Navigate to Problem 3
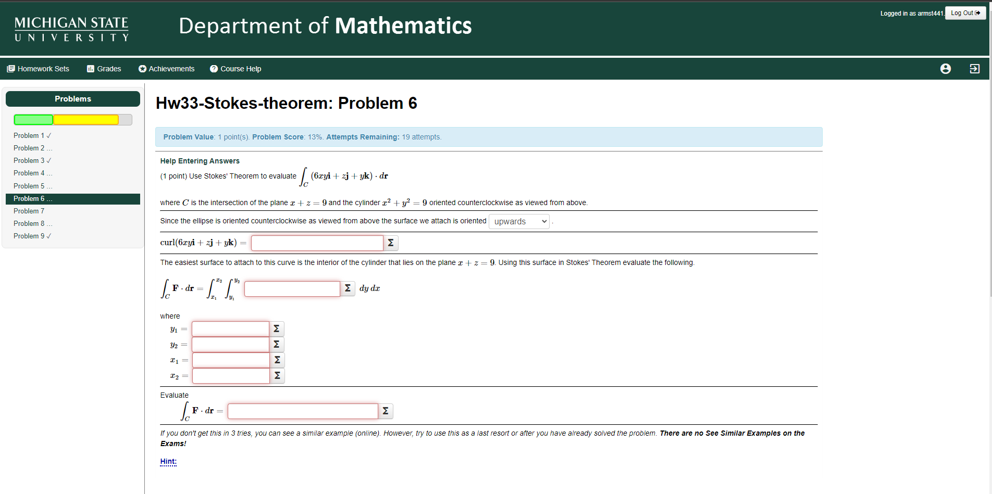The height and width of the screenshot is (494, 992). tap(32, 160)
